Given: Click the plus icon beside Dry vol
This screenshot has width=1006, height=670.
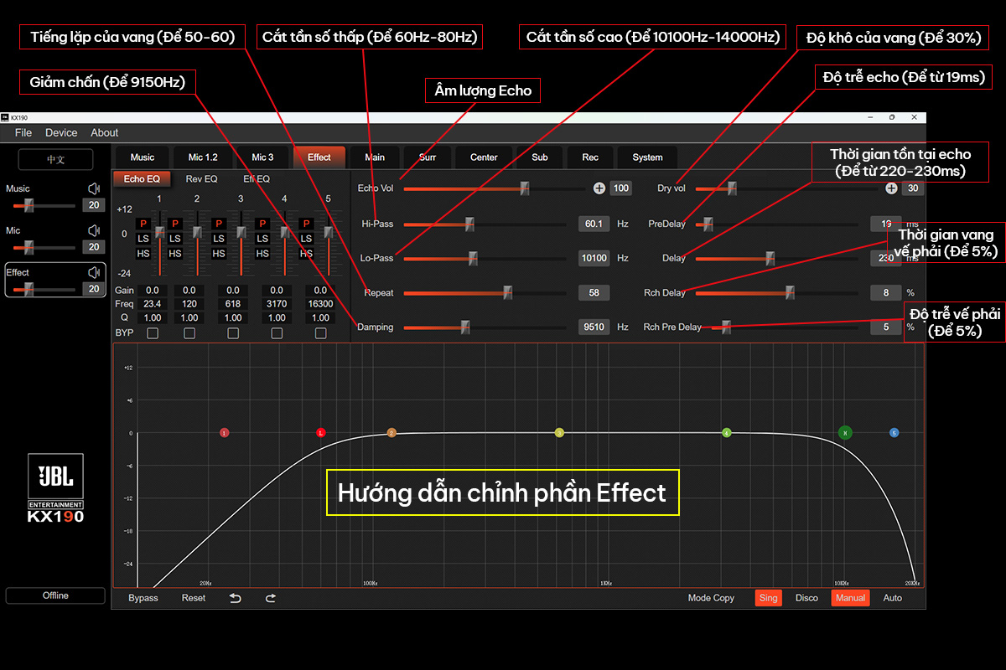Looking at the screenshot, I should click(891, 188).
